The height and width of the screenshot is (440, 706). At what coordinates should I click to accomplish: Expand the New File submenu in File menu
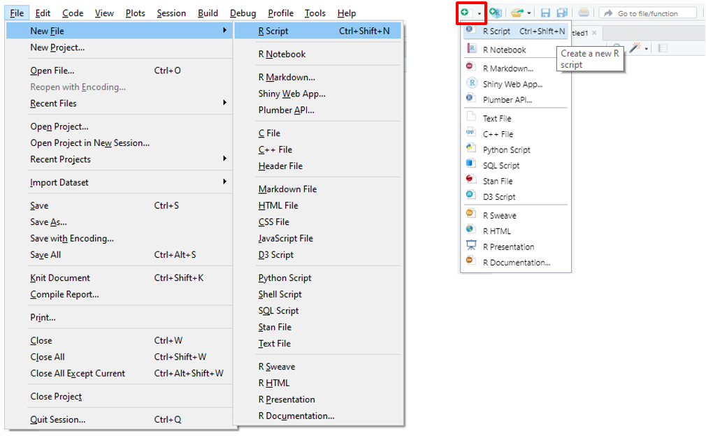point(224,30)
